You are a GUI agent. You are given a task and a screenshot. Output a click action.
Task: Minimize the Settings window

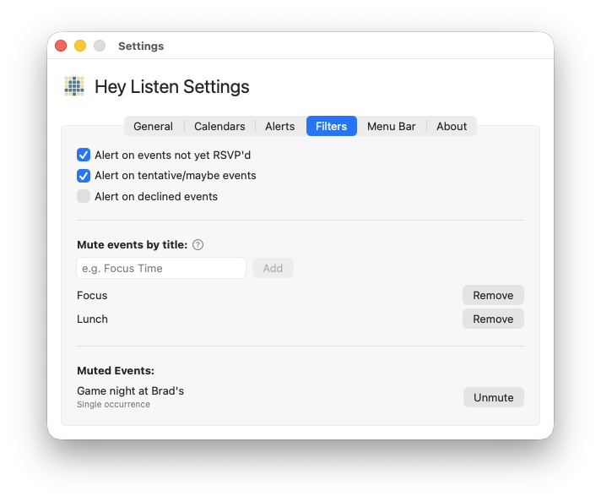click(x=80, y=46)
